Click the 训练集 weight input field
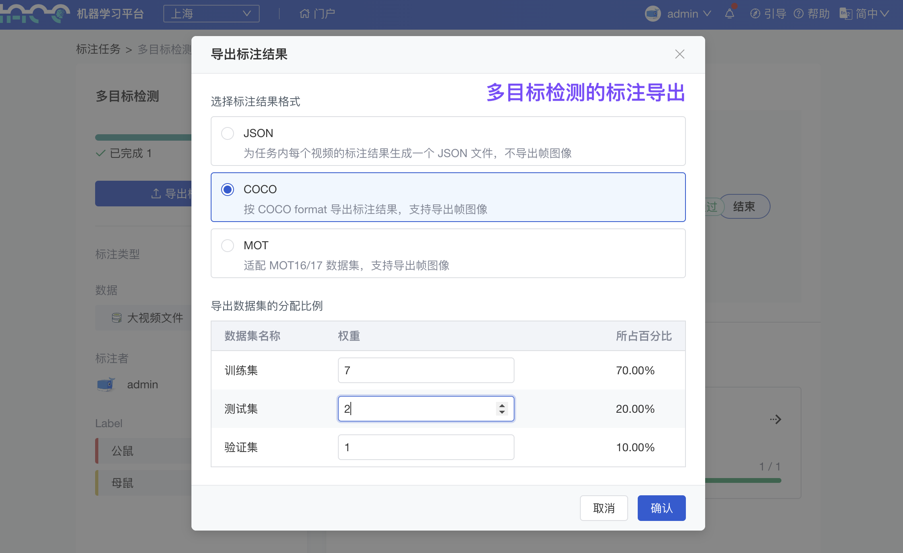 coord(425,370)
